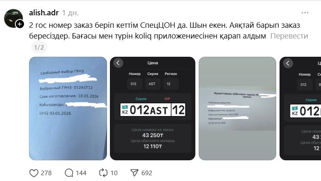321x181 pixels.
Task: Open the alish.adr profile link
Action: pyautogui.click(x=44, y=13)
